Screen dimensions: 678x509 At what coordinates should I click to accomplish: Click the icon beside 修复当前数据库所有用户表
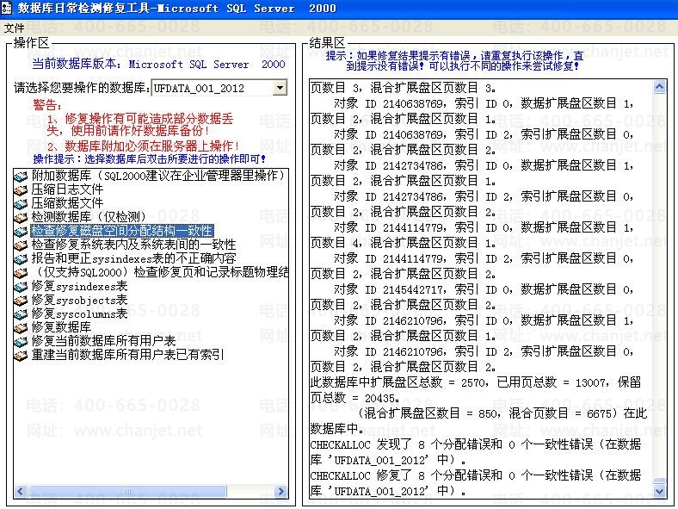tap(21, 342)
